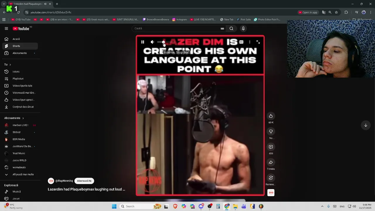Viewport: 375px width, 211px height.
Task: Mute the Short using the speaker icon
Action: (x=152, y=42)
